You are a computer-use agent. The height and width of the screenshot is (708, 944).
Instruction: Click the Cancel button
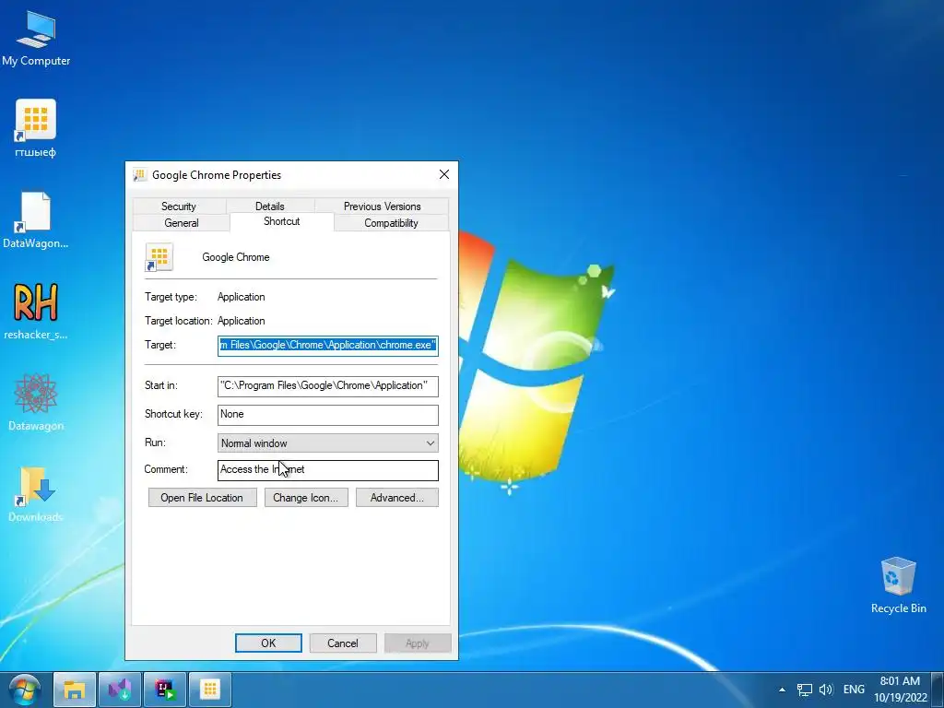click(343, 643)
